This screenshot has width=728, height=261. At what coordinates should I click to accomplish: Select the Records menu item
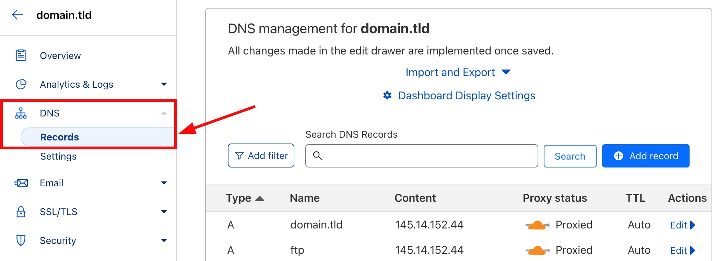click(60, 137)
